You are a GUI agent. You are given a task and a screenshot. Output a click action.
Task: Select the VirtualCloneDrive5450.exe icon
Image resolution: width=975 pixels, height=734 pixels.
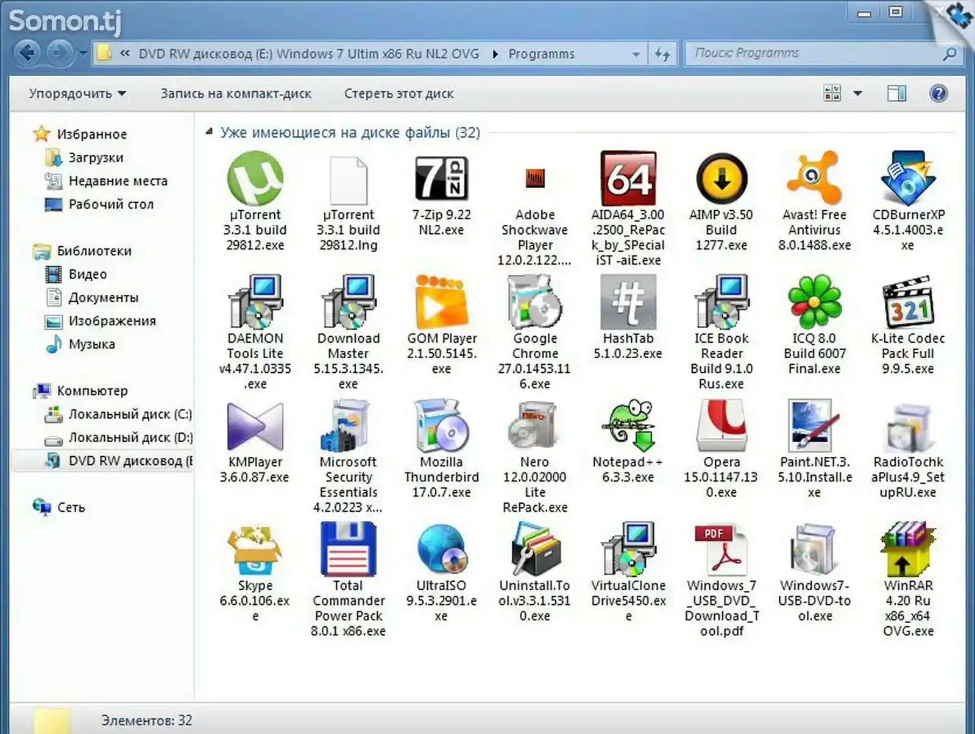click(x=628, y=549)
